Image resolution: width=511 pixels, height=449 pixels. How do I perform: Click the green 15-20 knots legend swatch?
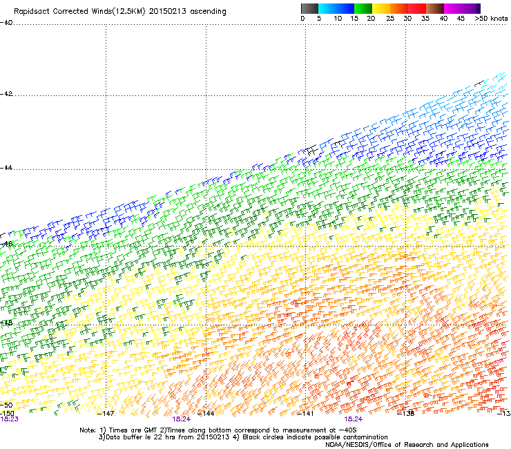click(x=363, y=8)
